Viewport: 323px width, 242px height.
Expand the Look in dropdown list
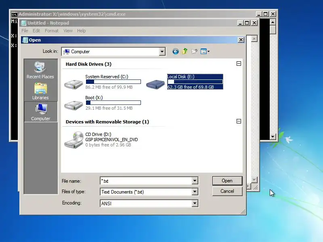[162, 52]
